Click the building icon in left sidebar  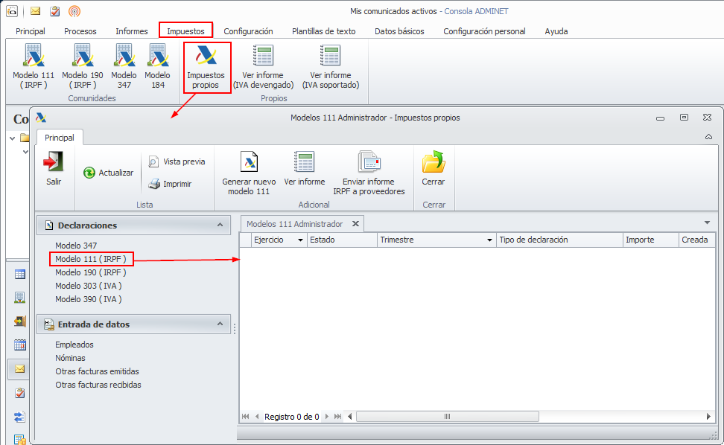pyautogui.click(x=19, y=298)
